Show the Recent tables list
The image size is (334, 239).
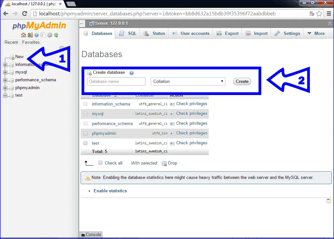coord(11,42)
